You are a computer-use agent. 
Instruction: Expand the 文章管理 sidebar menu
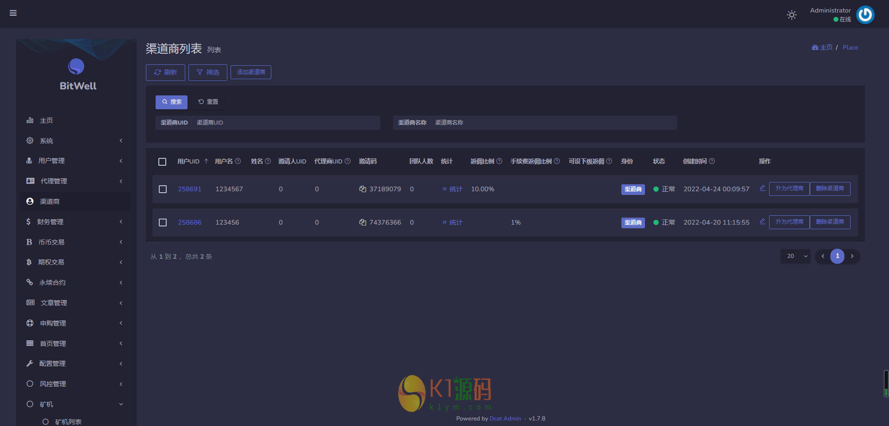pos(75,303)
